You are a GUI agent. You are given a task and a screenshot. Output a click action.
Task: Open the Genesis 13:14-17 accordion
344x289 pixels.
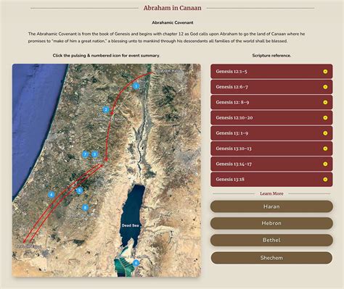click(271, 164)
